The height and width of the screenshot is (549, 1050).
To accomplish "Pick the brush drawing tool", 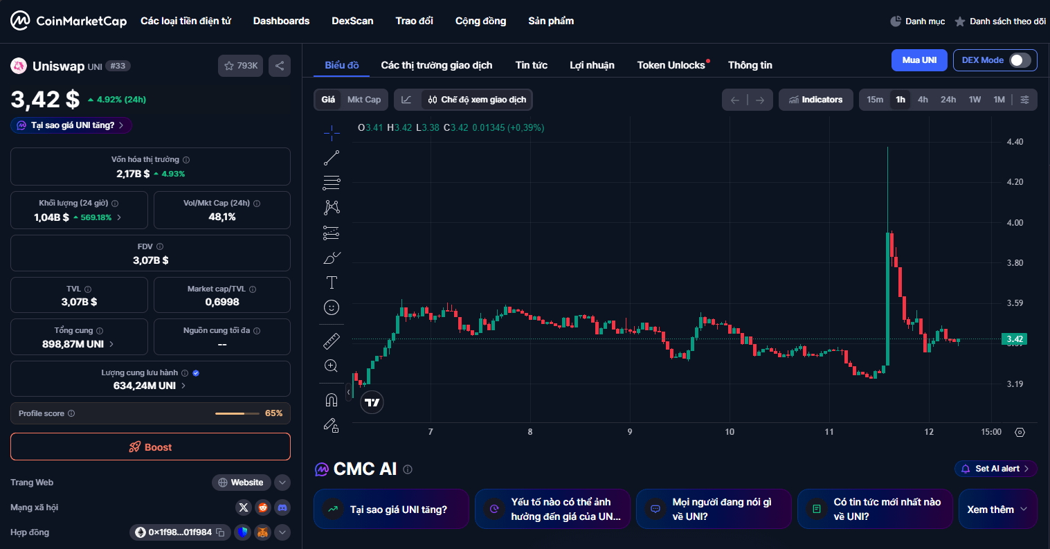I will point(332,258).
